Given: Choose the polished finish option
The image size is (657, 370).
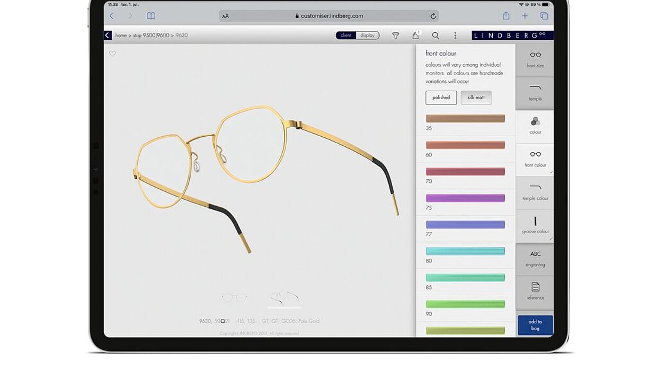Looking at the screenshot, I should click(x=441, y=98).
